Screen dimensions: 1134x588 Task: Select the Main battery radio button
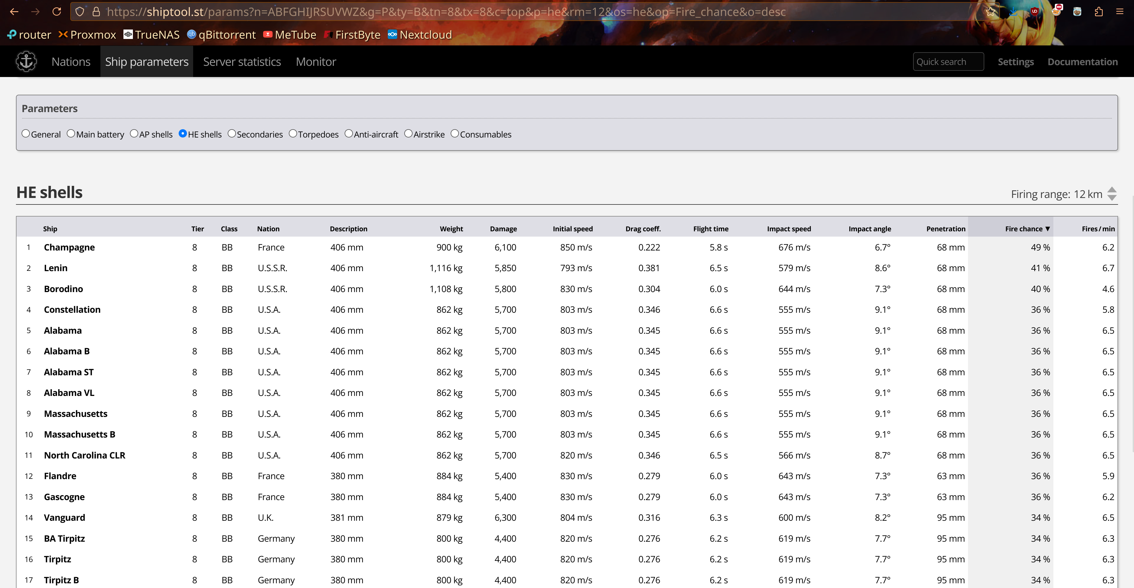pos(71,133)
